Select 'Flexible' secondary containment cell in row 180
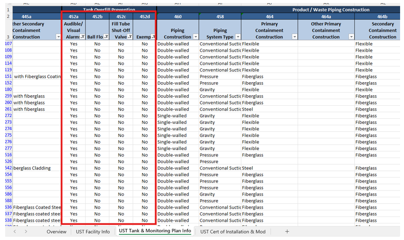The height and width of the screenshot is (240, 404). (378, 90)
